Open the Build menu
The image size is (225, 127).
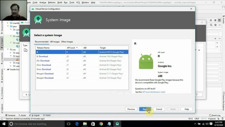[x=60, y=2]
